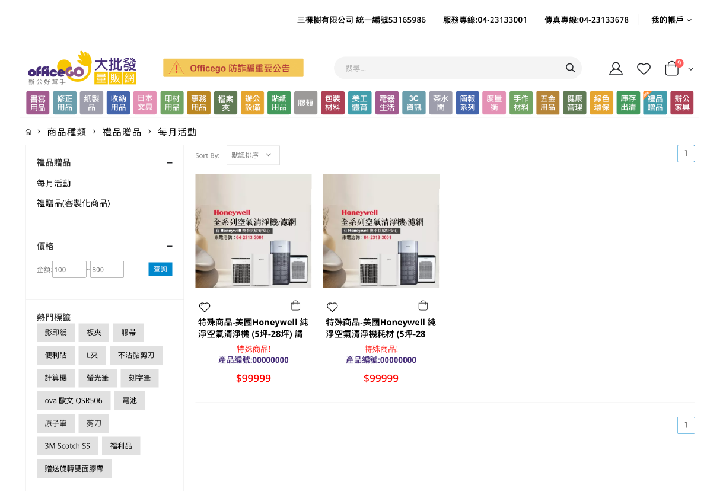Select the 影印紙 popular tag
This screenshot has height=498, width=707.
[x=56, y=333]
